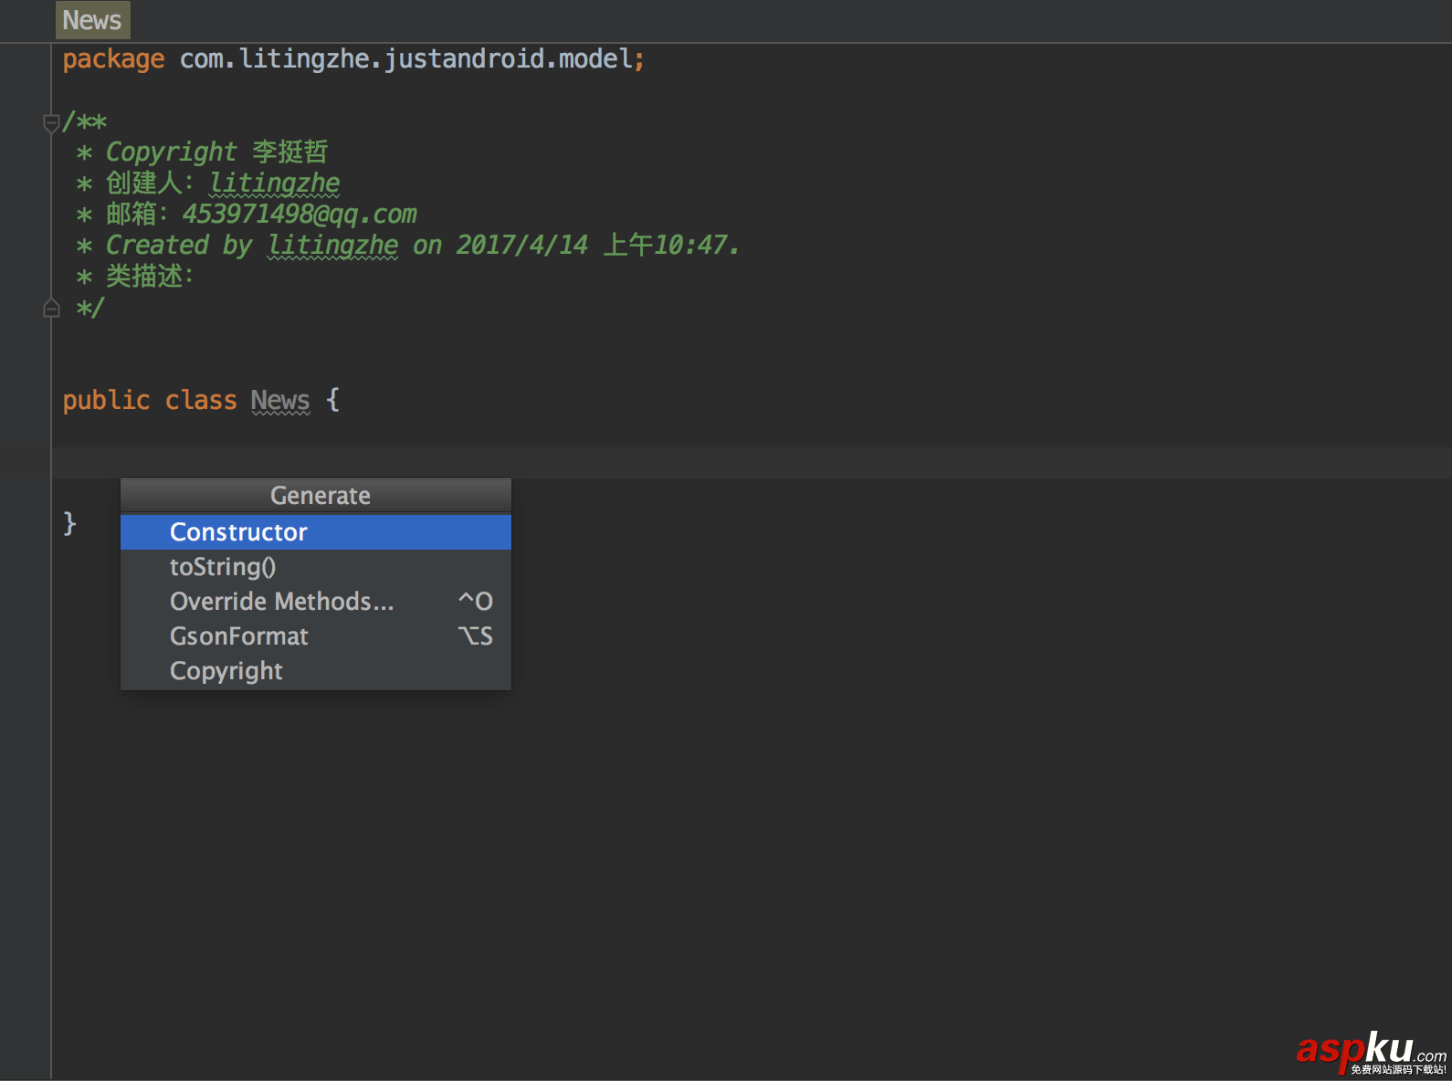The width and height of the screenshot is (1452, 1081).
Task: Collapse the Javadoc comment fold marker
Action: coord(51,121)
